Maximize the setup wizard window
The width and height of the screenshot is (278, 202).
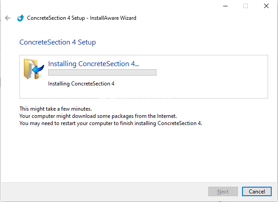(246, 6)
